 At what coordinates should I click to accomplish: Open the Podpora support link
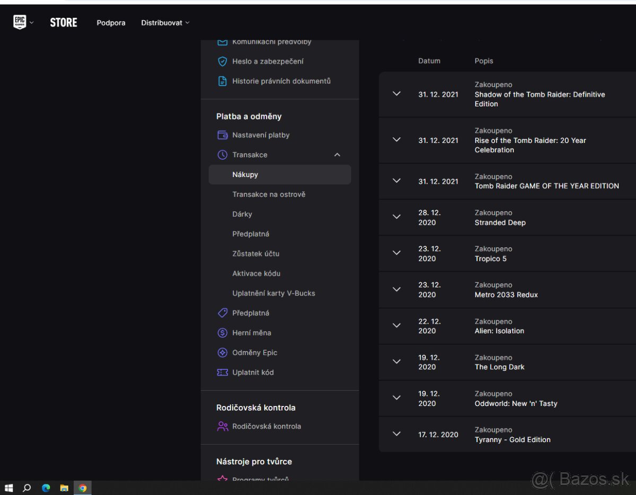coord(111,23)
